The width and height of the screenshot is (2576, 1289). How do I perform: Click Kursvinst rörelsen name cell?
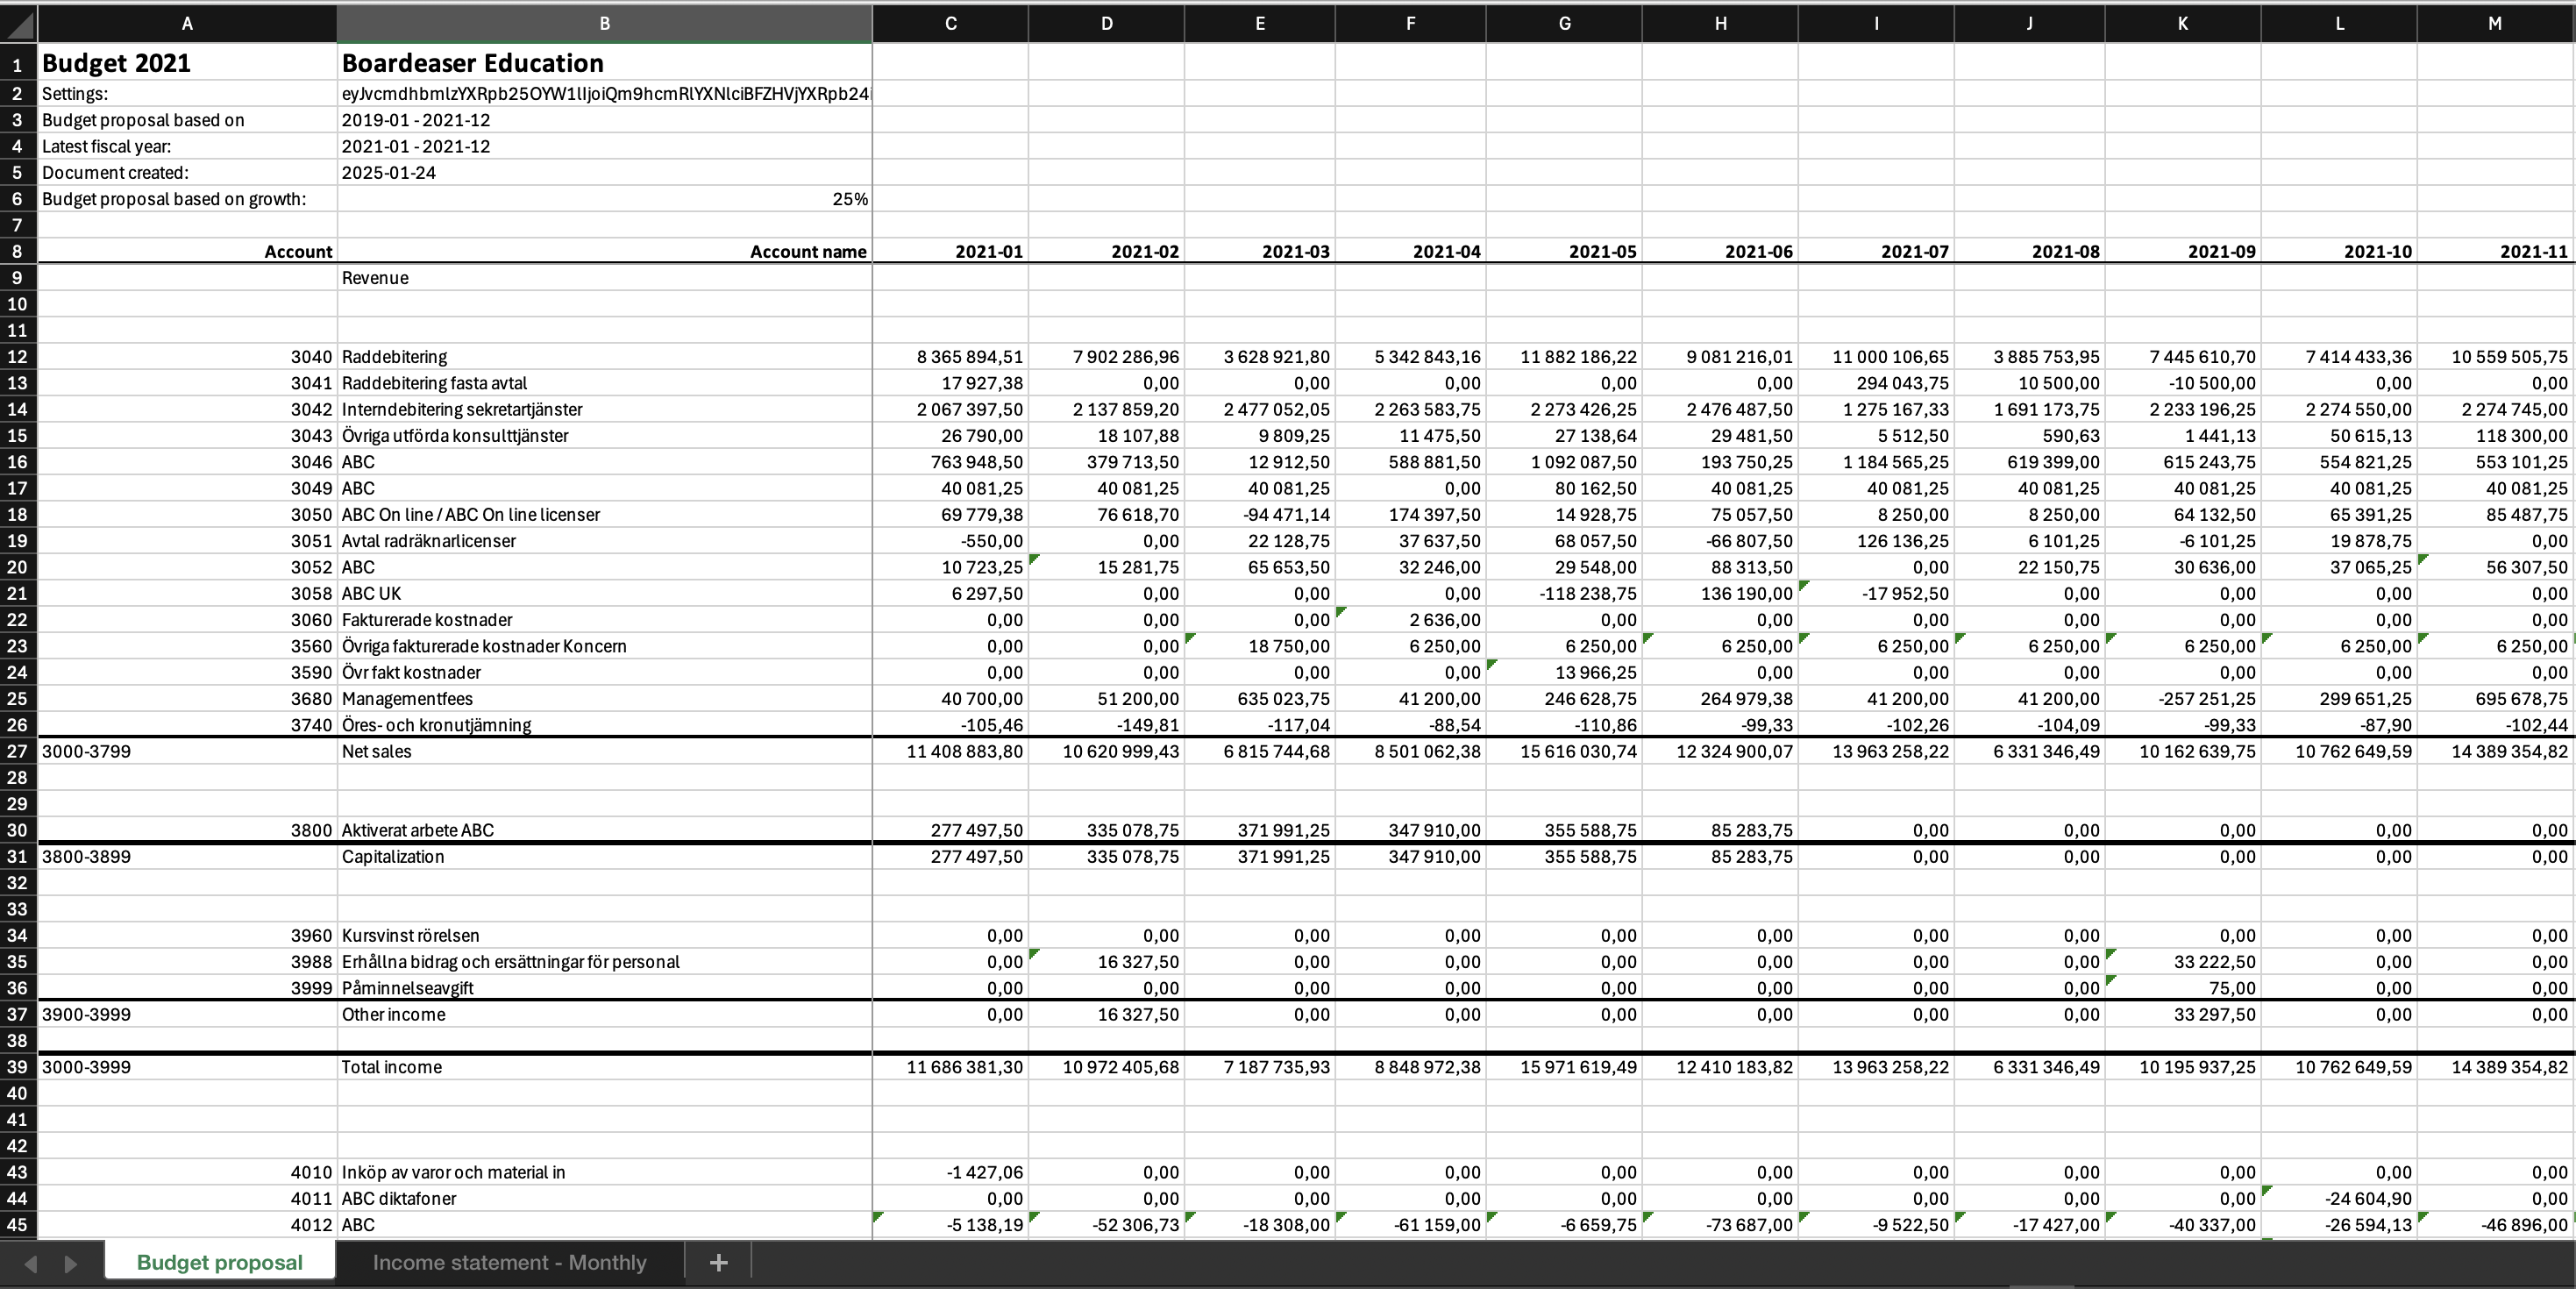(604, 936)
